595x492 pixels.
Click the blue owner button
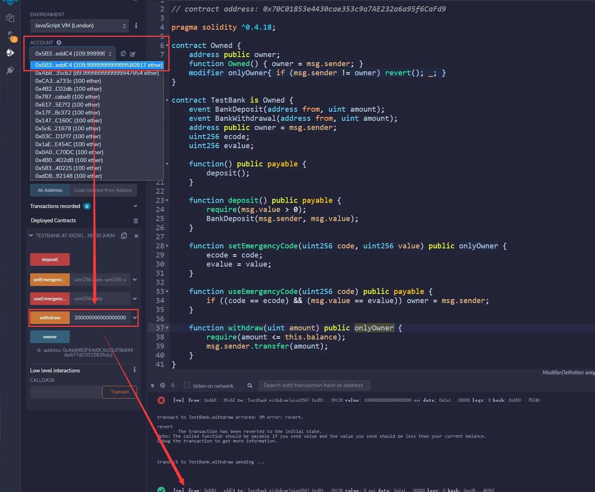coord(50,337)
